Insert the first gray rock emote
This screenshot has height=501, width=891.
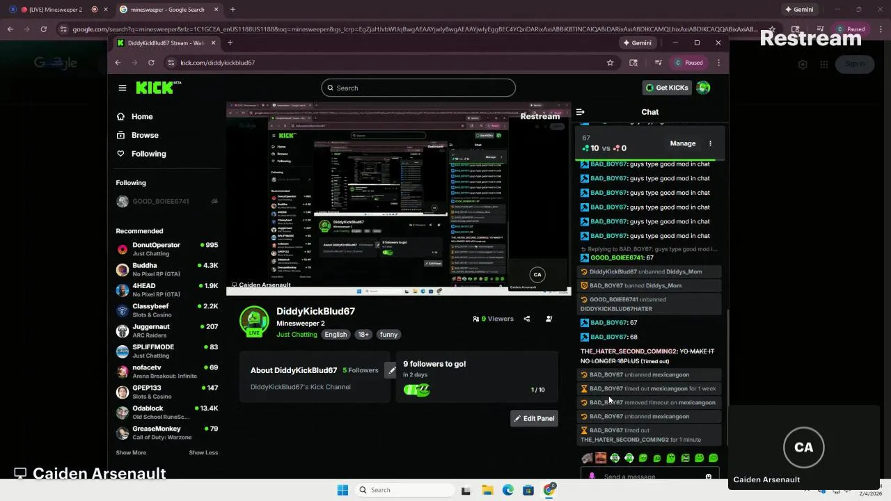pyautogui.click(x=587, y=458)
